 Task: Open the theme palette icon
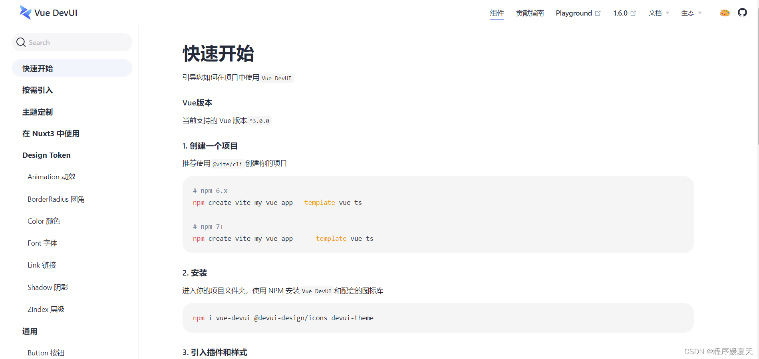tap(725, 13)
